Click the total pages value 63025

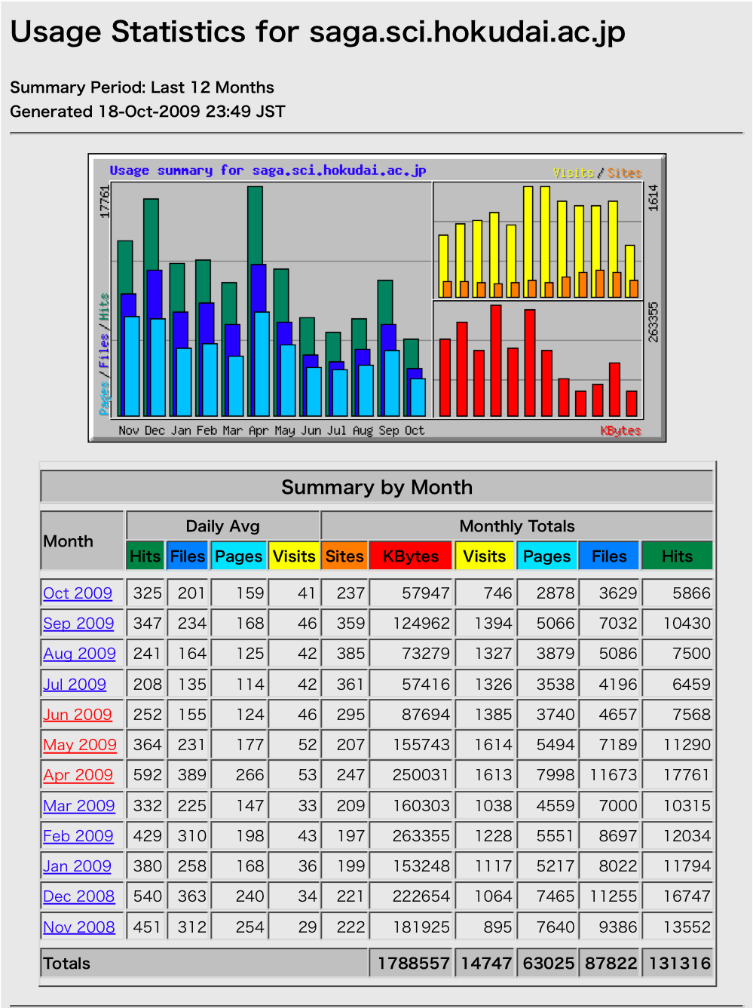(548, 963)
